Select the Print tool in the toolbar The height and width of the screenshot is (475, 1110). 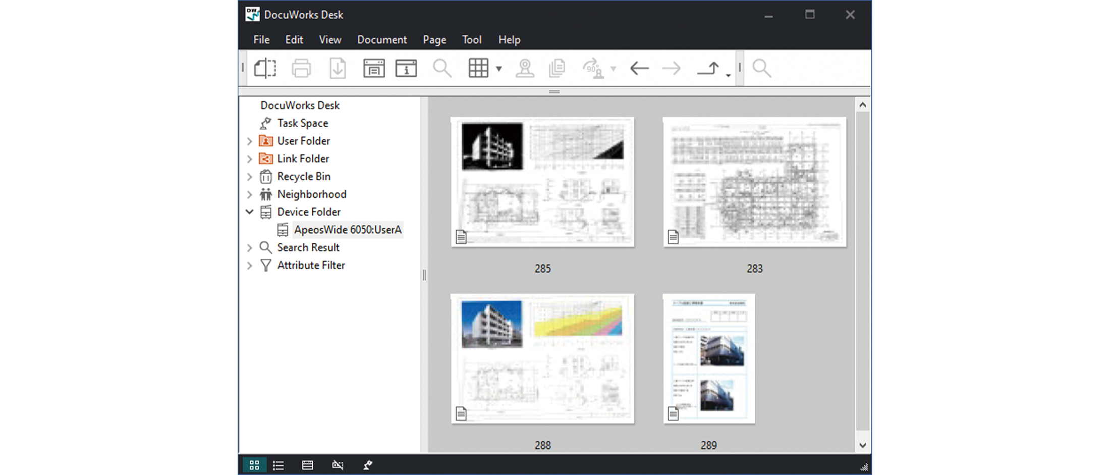pyautogui.click(x=301, y=68)
